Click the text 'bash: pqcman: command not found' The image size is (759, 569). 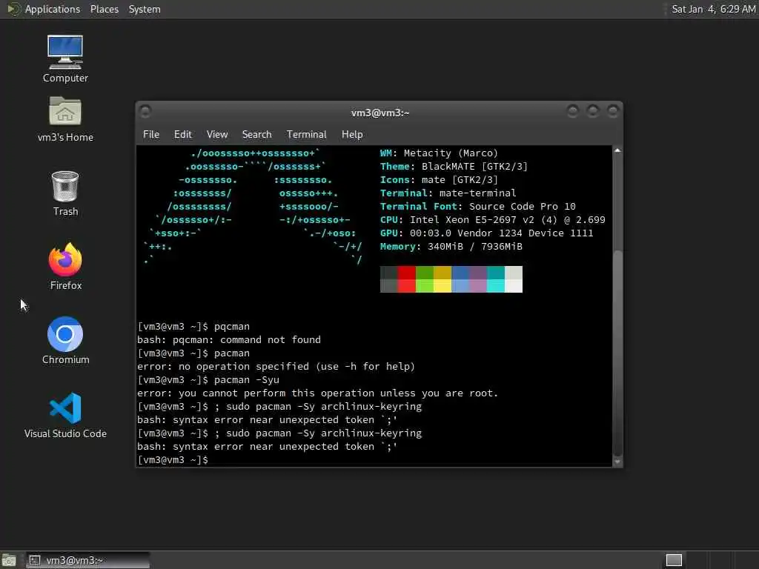229,339
